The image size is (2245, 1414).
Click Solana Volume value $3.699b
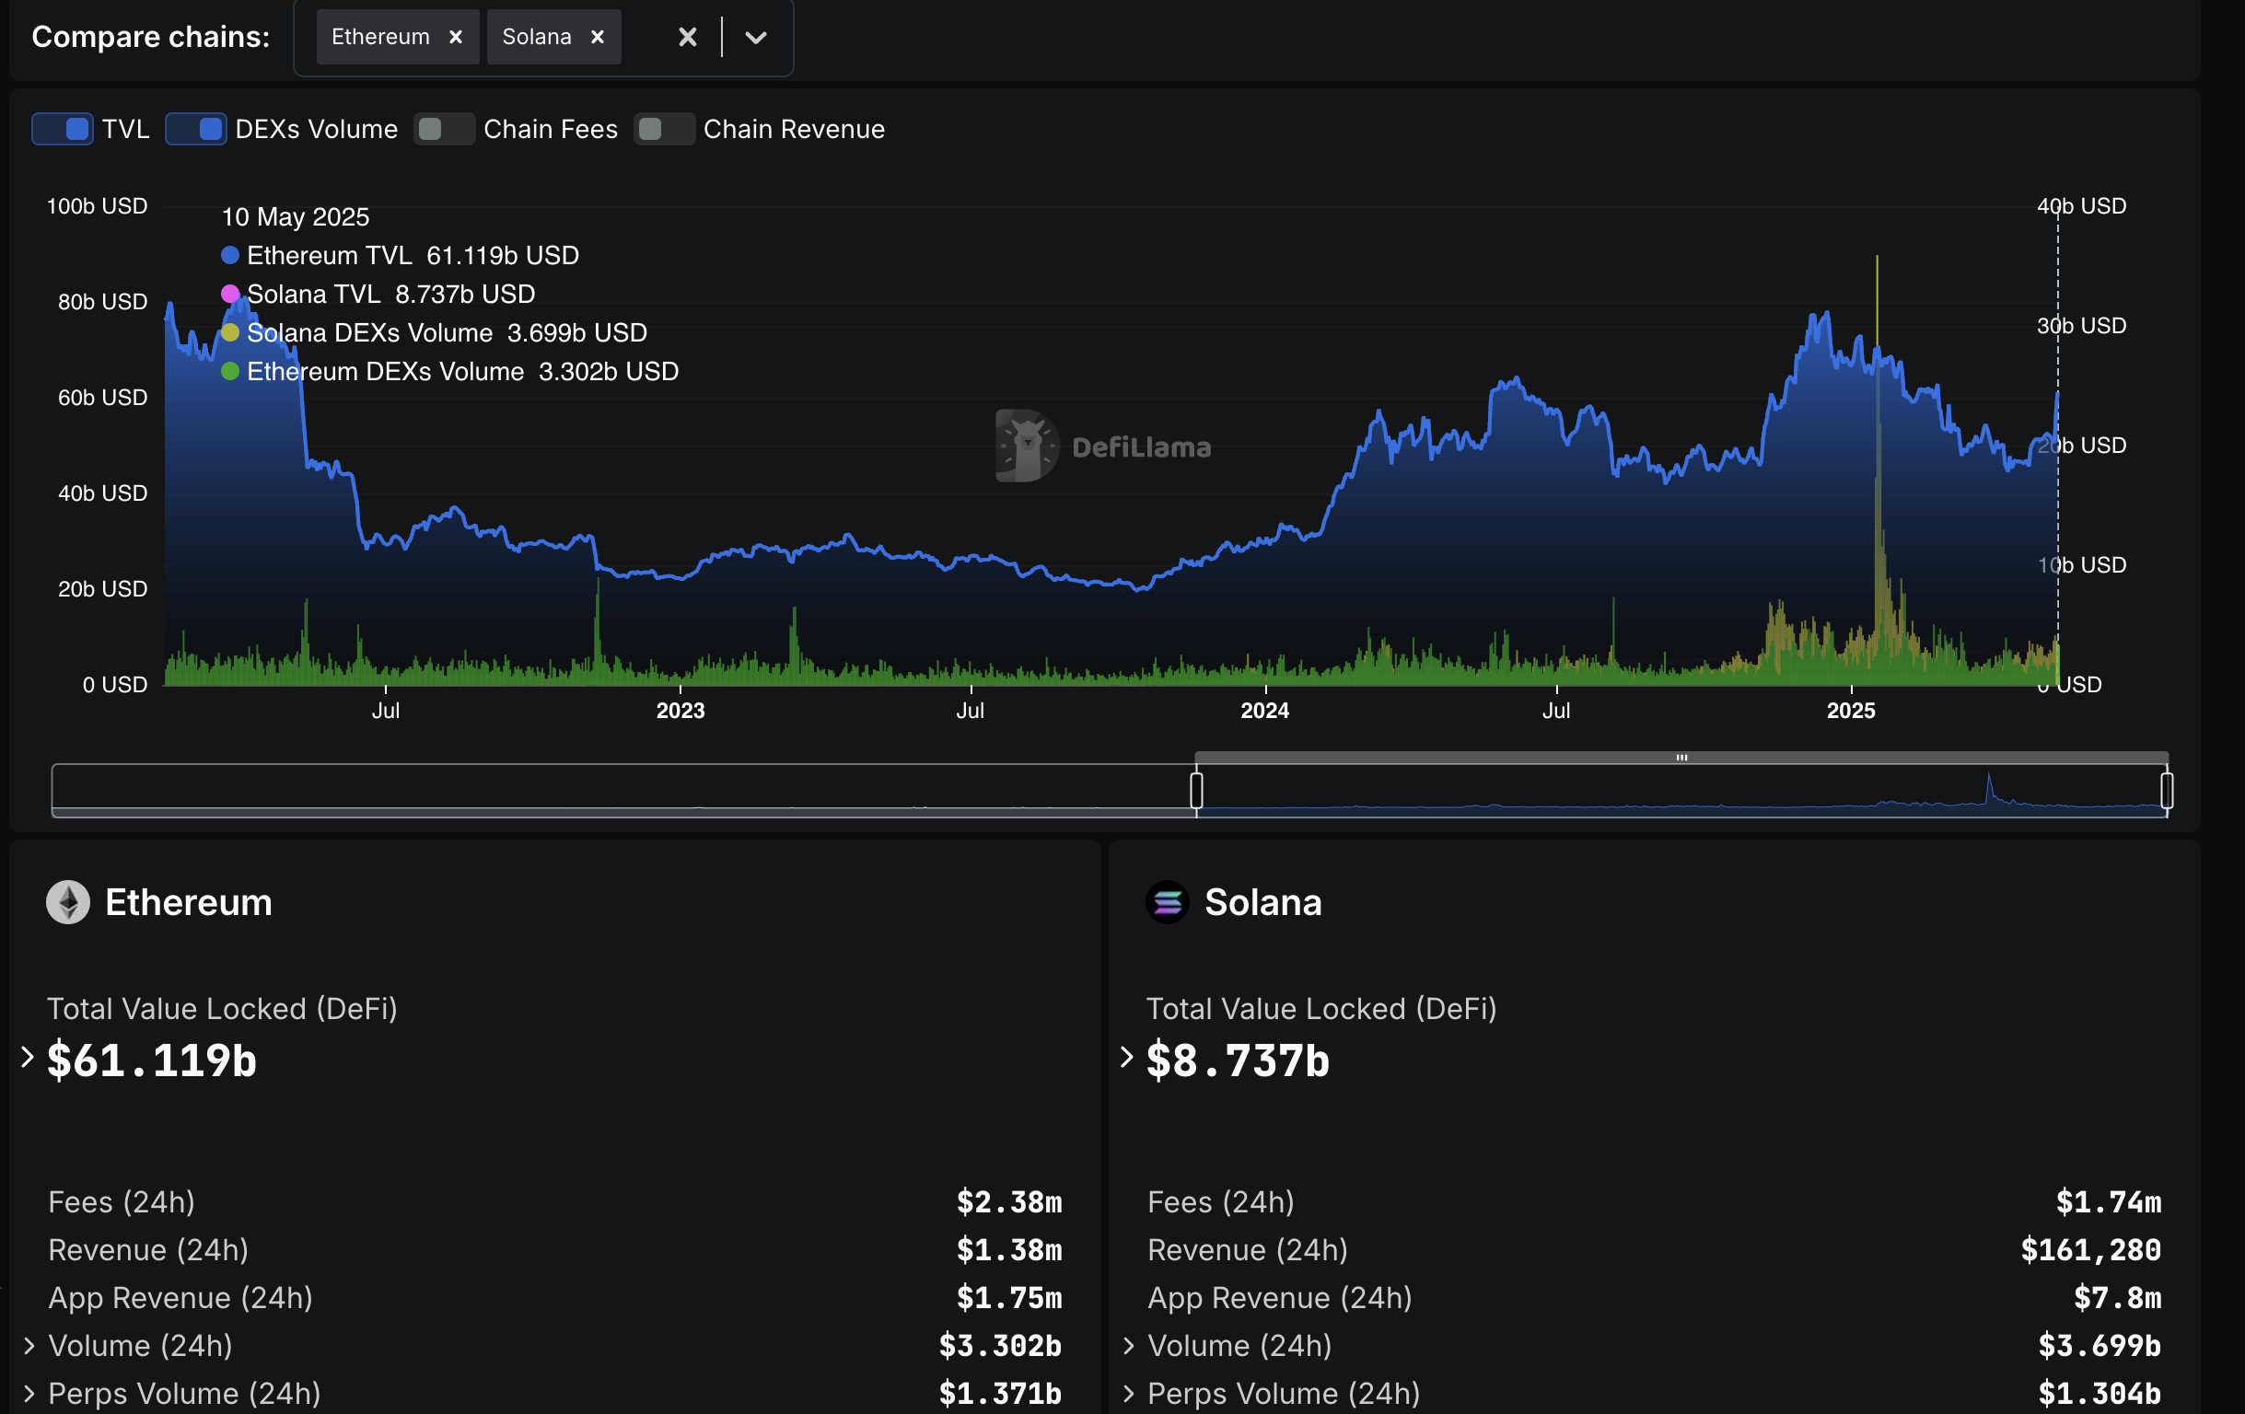pos(2100,1346)
